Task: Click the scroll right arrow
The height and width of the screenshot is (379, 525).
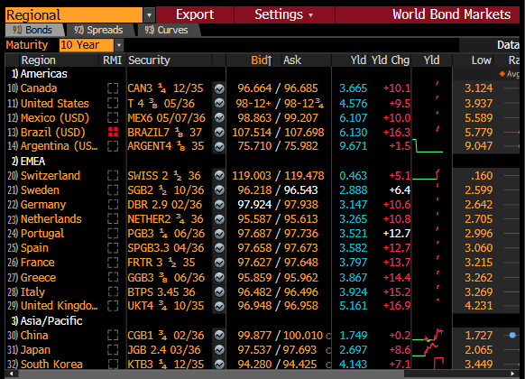Action: (x=512, y=374)
